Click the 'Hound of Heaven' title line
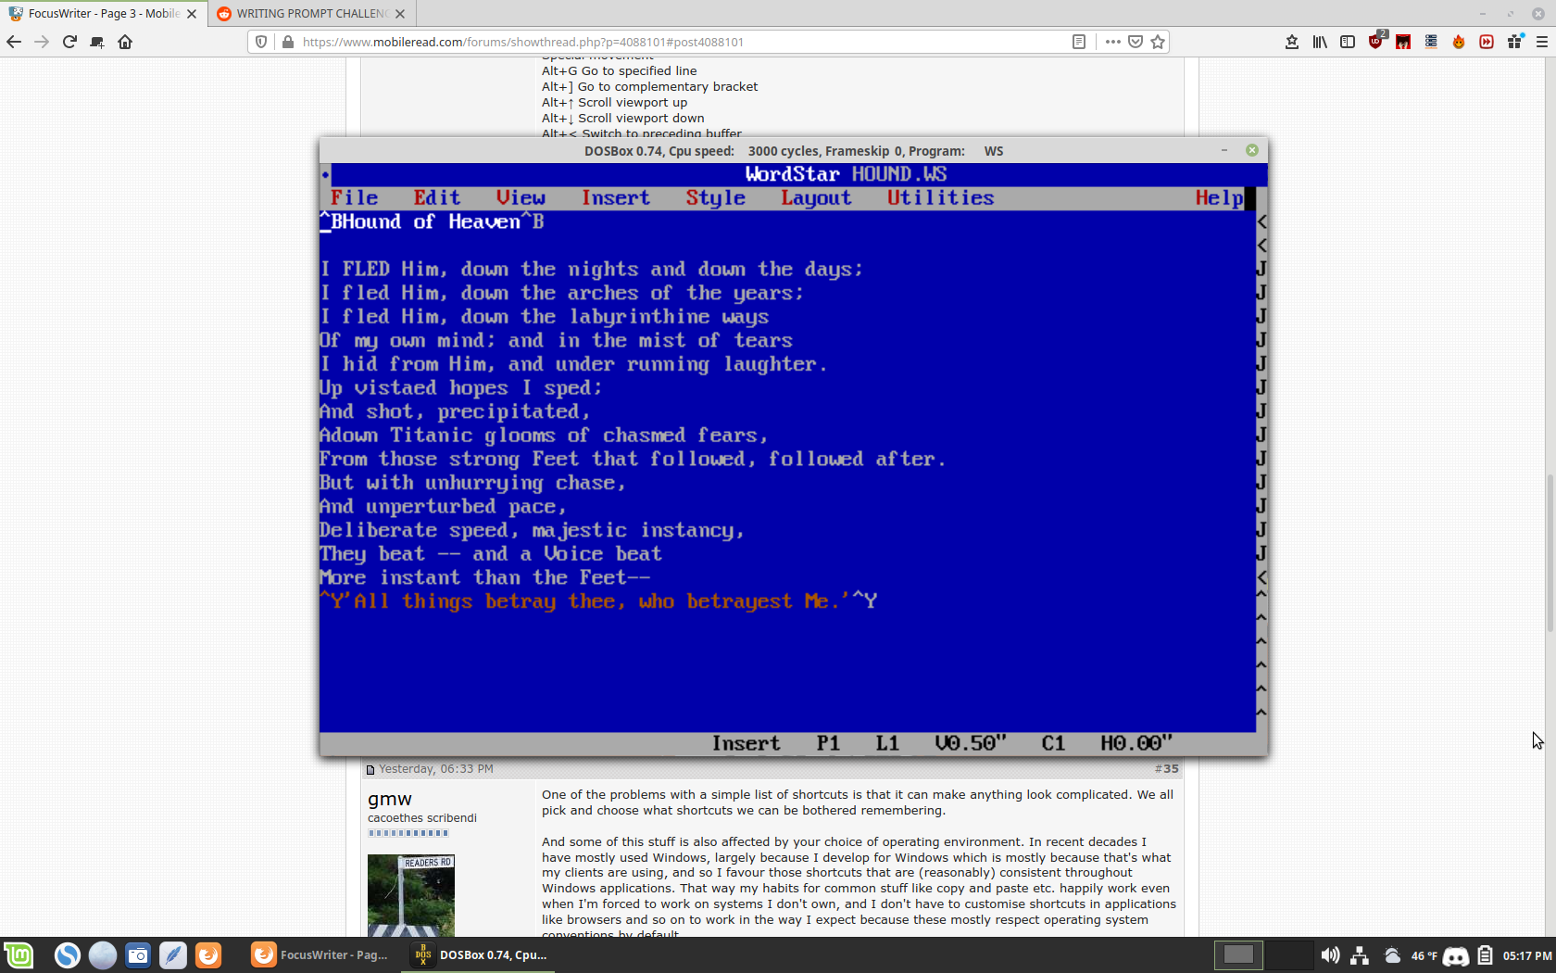This screenshot has width=1556, height=973. 432,222
